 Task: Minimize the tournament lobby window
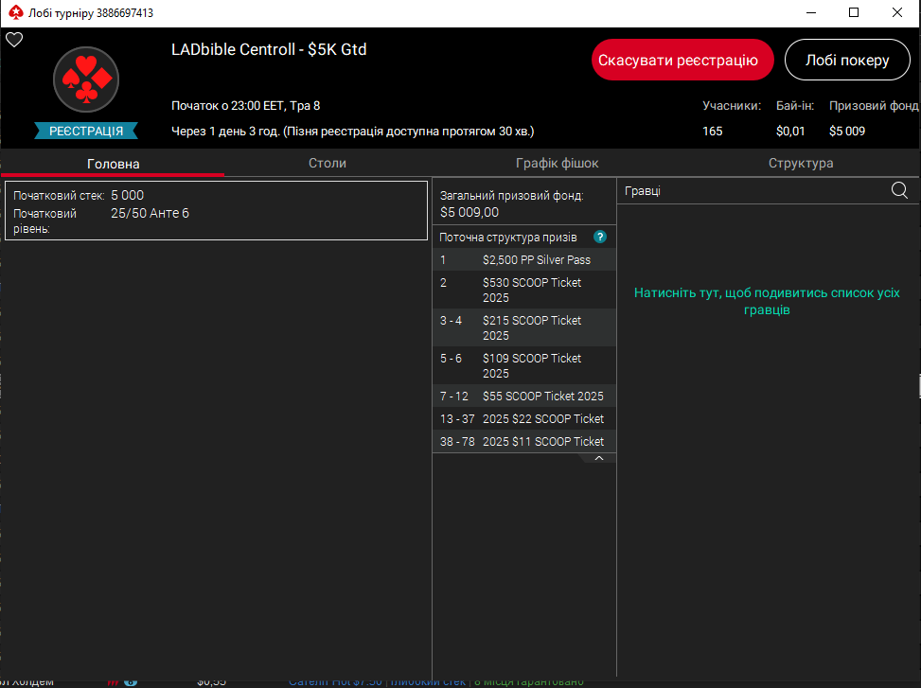[811, 13]
